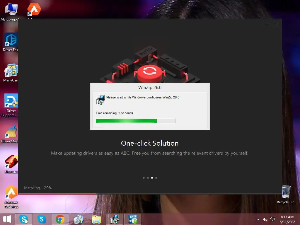Open the Driver Easy desktop shortcut
The height and width of the screenshot is (225, 300).
(x=11, y=42)
